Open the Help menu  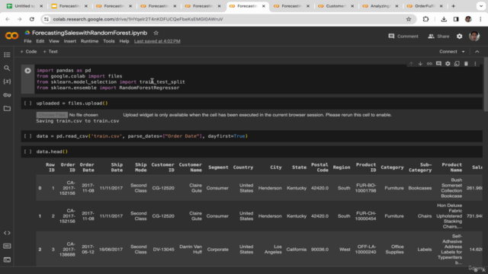[124, 41]
